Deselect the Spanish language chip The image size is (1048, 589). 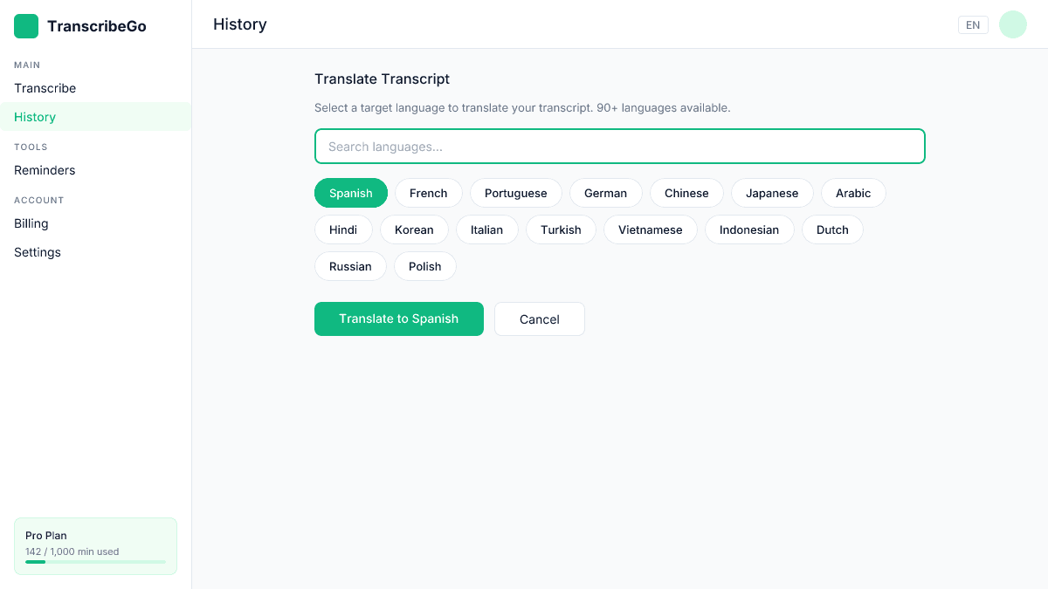pos(350,193)
